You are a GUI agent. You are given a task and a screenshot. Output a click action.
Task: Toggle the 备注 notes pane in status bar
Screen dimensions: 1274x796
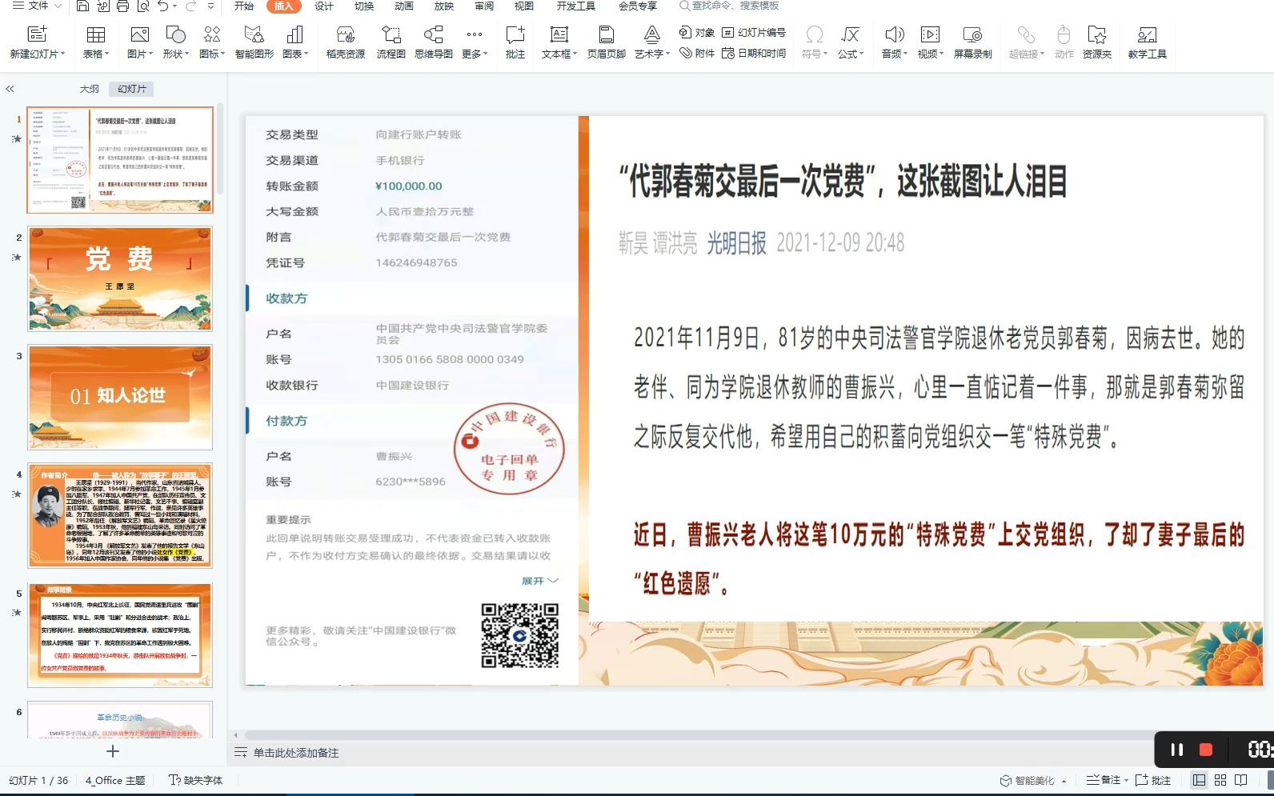click(x=1104, y=780)
